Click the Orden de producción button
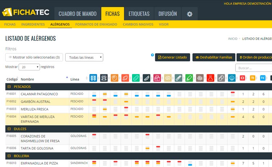The image size is (272, 167). (x=254, y=57)
